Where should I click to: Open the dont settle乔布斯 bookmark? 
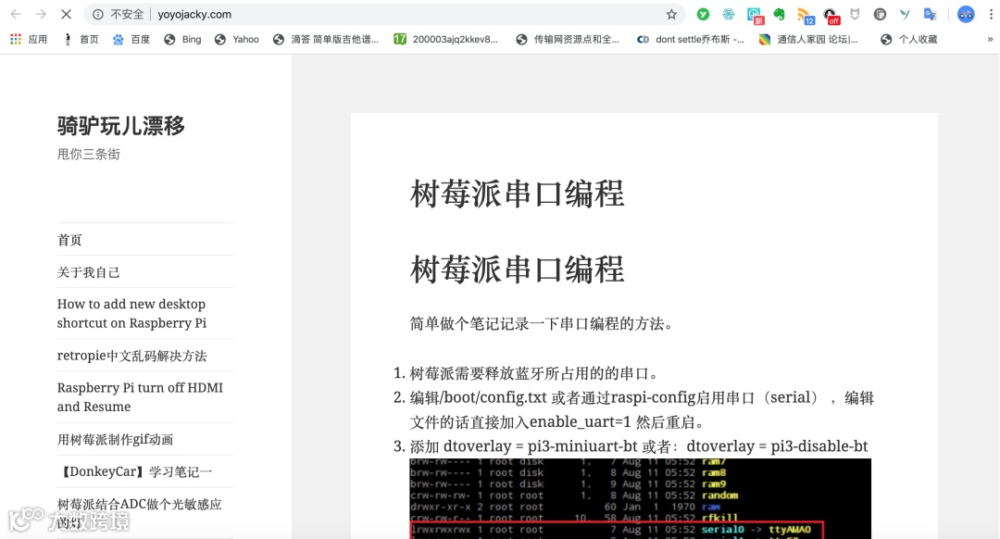(691, 39)
